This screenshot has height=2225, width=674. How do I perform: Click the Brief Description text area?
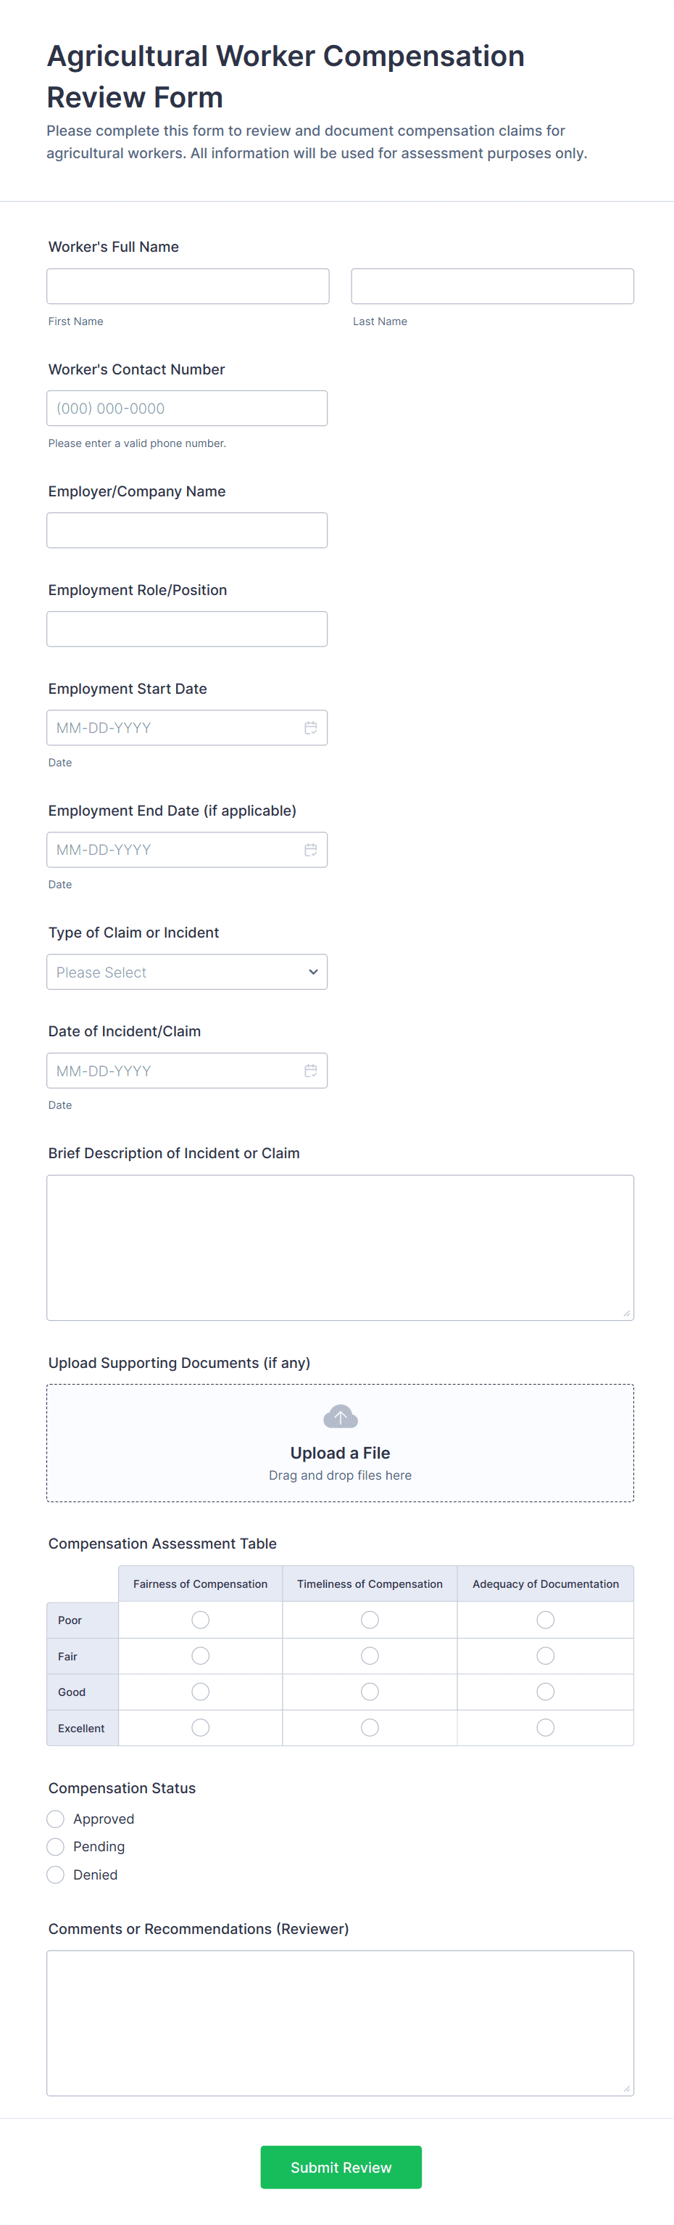click(340, 1248)
